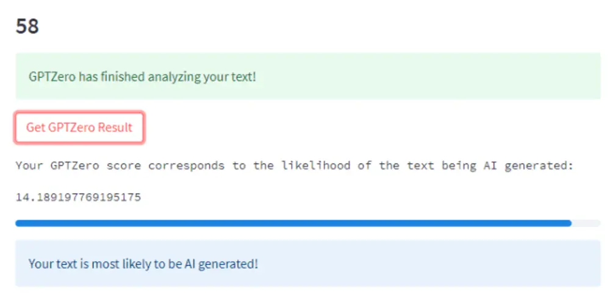
Task: Click the Get GPTZero Result button
Action: point(79,128)
